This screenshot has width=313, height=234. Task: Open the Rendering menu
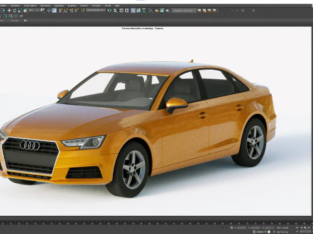(46, 6)
